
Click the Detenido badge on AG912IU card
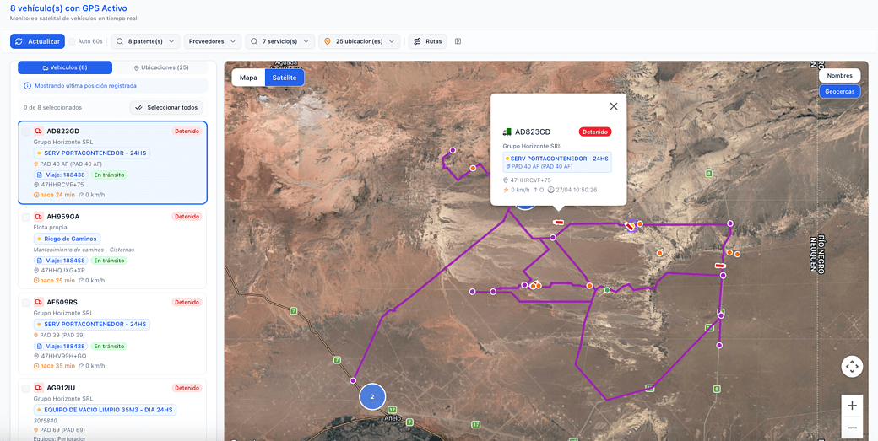coord(187,388)
